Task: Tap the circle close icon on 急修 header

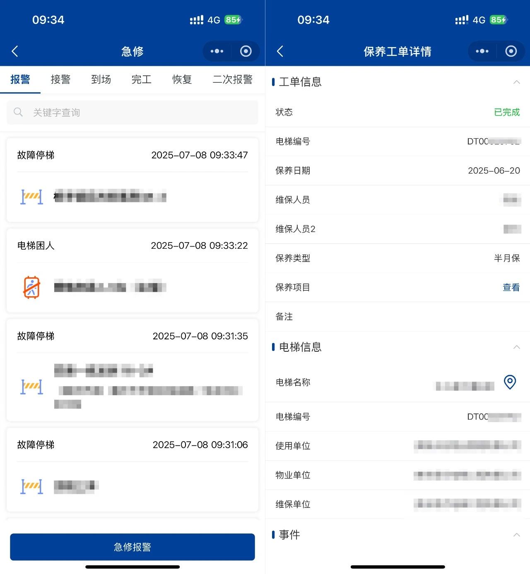Action: [x=246, y=51]
